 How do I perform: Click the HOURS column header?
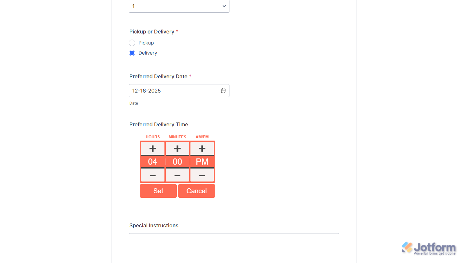coord(152,137)
